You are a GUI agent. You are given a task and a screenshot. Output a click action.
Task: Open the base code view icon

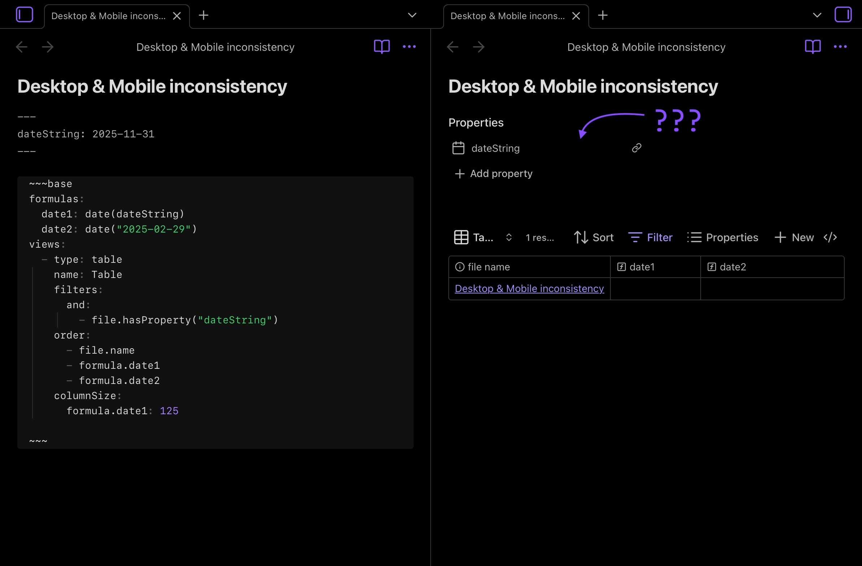pyautogui.click(x=830, y=237)
